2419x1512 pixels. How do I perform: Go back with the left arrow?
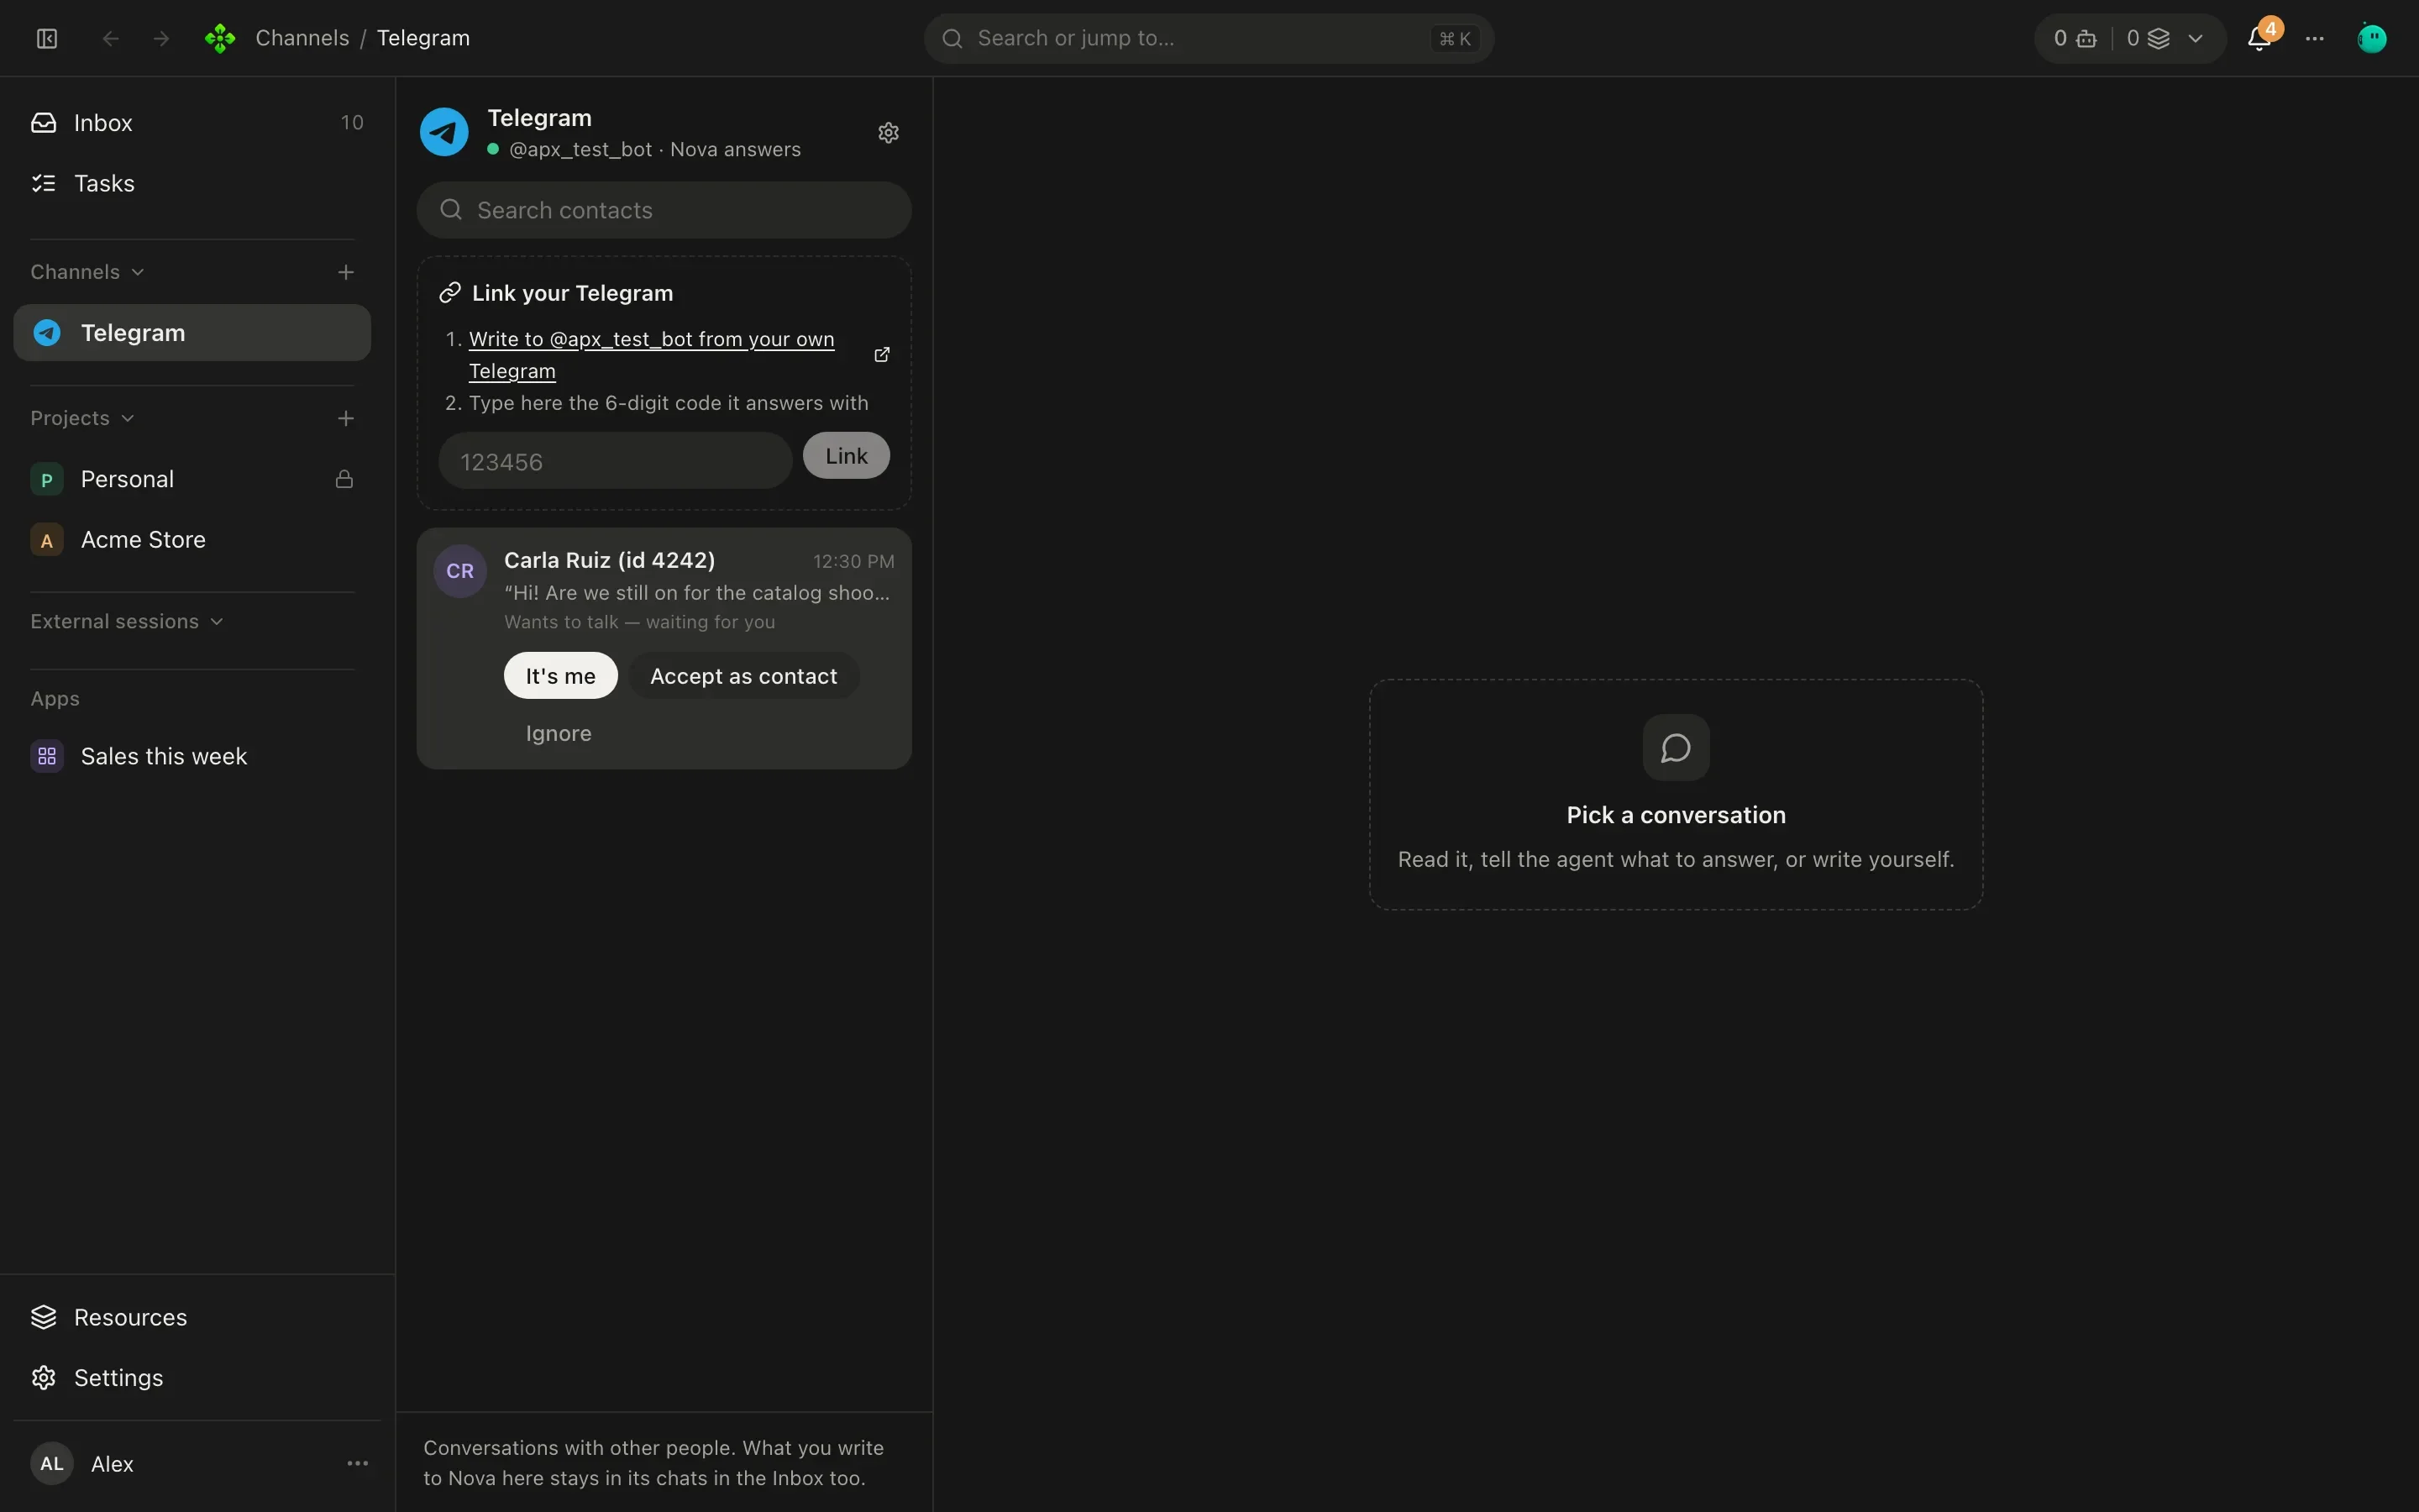coord(111,38)
